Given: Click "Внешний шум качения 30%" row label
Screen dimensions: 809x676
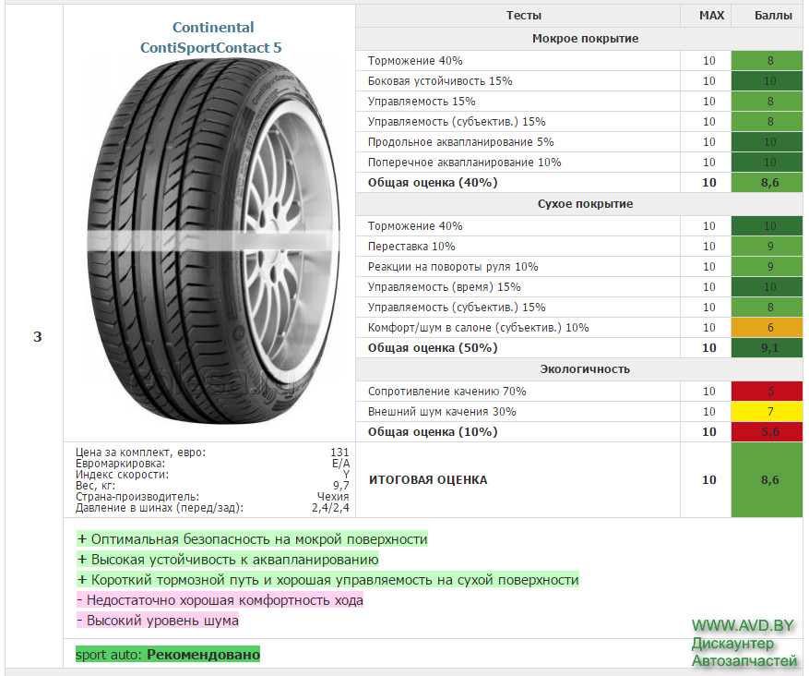Looking at the screenshot, I should point(442,412).
